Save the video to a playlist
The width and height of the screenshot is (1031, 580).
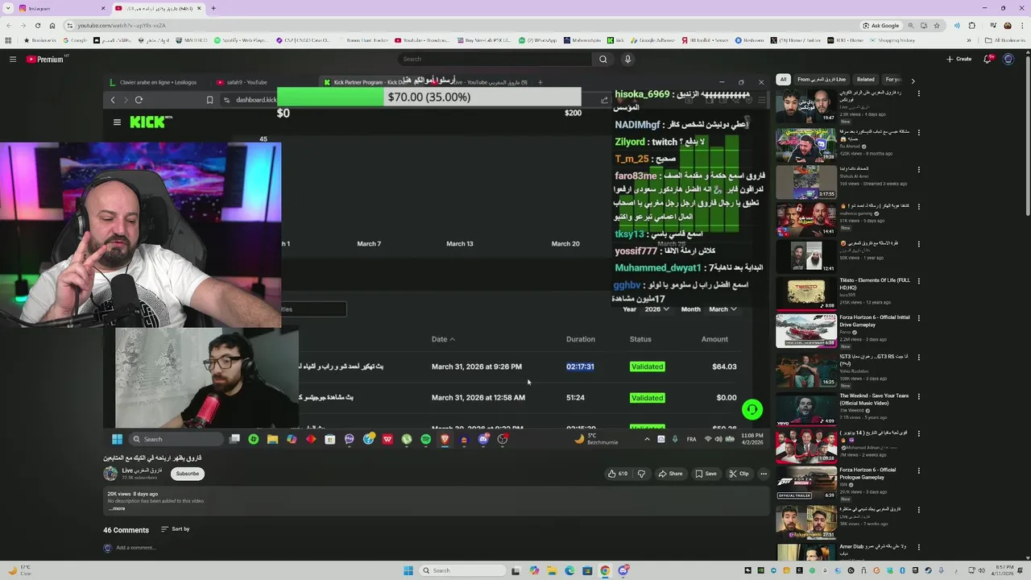coord(706,474)
